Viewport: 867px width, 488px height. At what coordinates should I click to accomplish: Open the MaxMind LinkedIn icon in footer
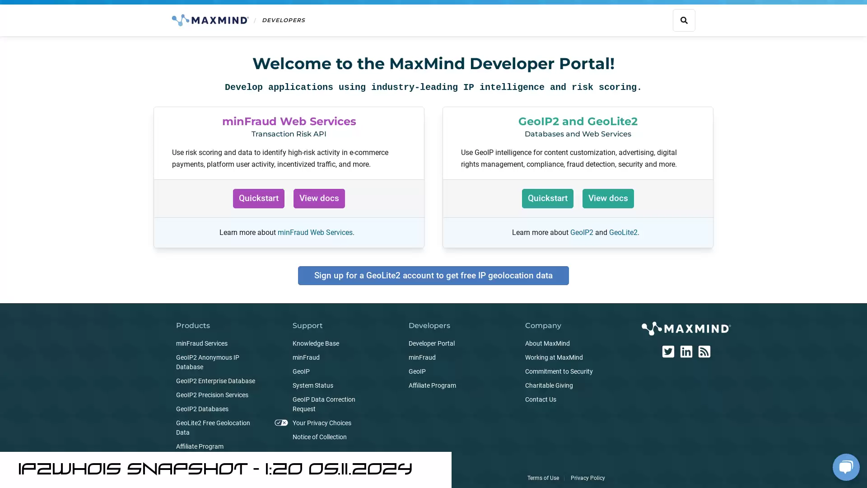(686, 352)
